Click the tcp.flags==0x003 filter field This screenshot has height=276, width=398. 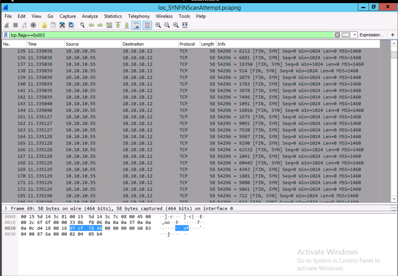(171, 35)
